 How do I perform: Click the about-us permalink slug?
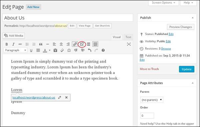point(61,26)
